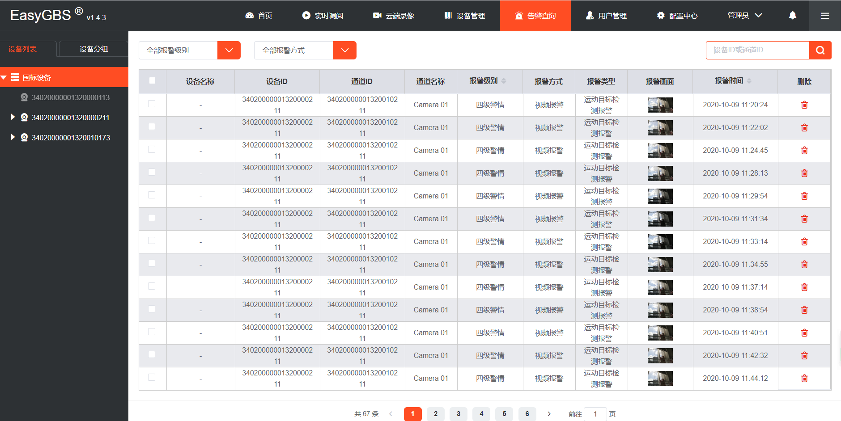841x421 pixels.
Task: Open 设备管理 in top navigation
Action: (x=465, y=16)
